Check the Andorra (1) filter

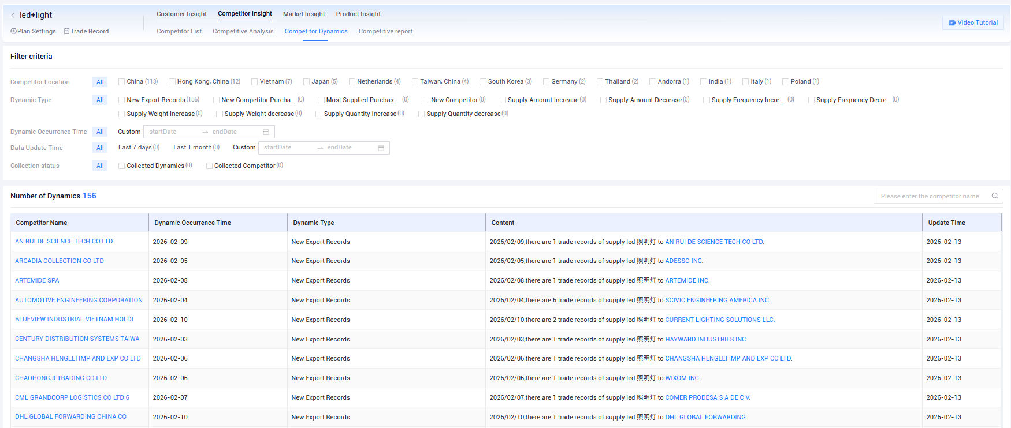(x=653, y=82)
